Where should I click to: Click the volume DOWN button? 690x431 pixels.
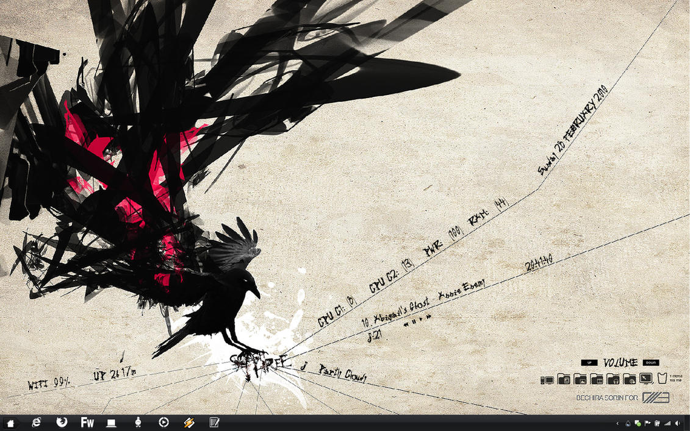(651, 363)
